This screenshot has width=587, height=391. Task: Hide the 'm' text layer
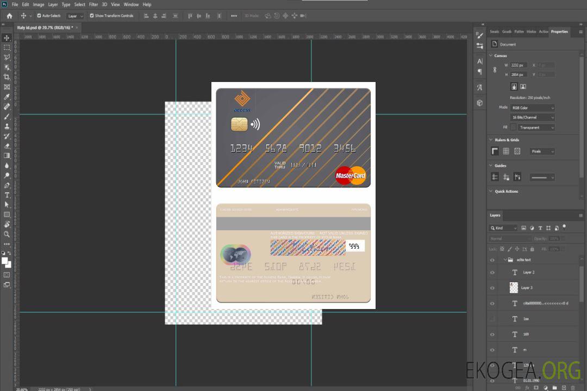492,350
